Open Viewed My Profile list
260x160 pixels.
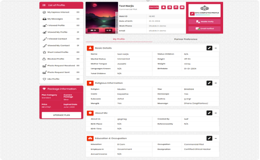[x=61, y=32]
